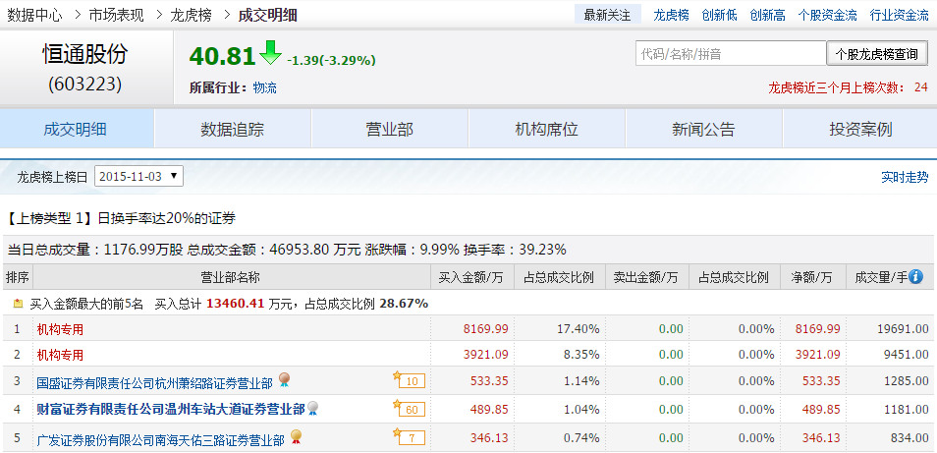Click the 个股龙虎榜查询 button
Screen dimensions: 937x453
point(876,54)
